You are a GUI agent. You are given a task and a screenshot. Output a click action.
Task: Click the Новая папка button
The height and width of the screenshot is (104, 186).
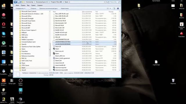65,8
